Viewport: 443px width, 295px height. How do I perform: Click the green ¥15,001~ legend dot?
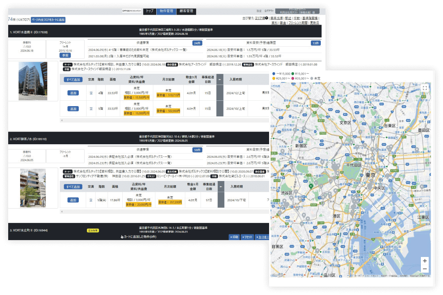293,74
